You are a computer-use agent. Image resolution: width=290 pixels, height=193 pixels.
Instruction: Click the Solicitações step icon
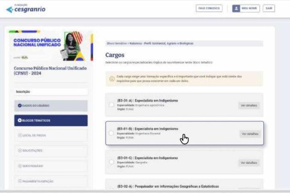[20, 151]
